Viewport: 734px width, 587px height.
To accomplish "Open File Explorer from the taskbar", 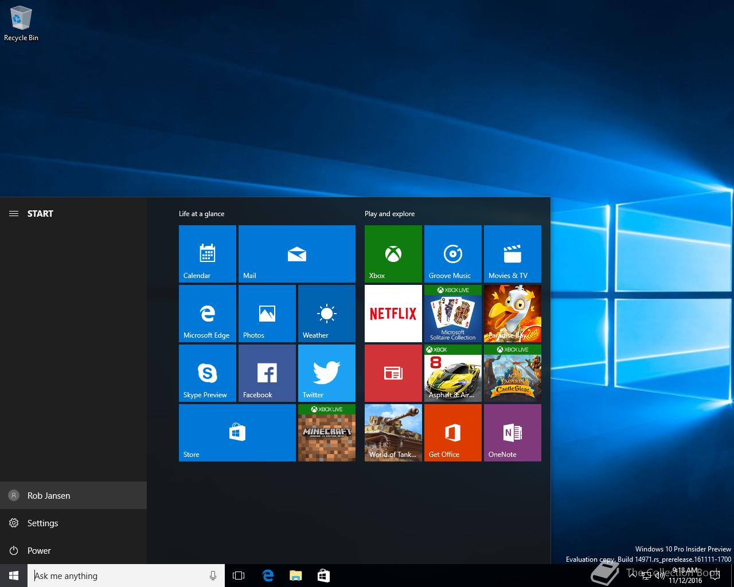I will (295, 576).
